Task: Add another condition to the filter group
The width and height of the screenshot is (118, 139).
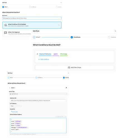Action: click(44, 59)
